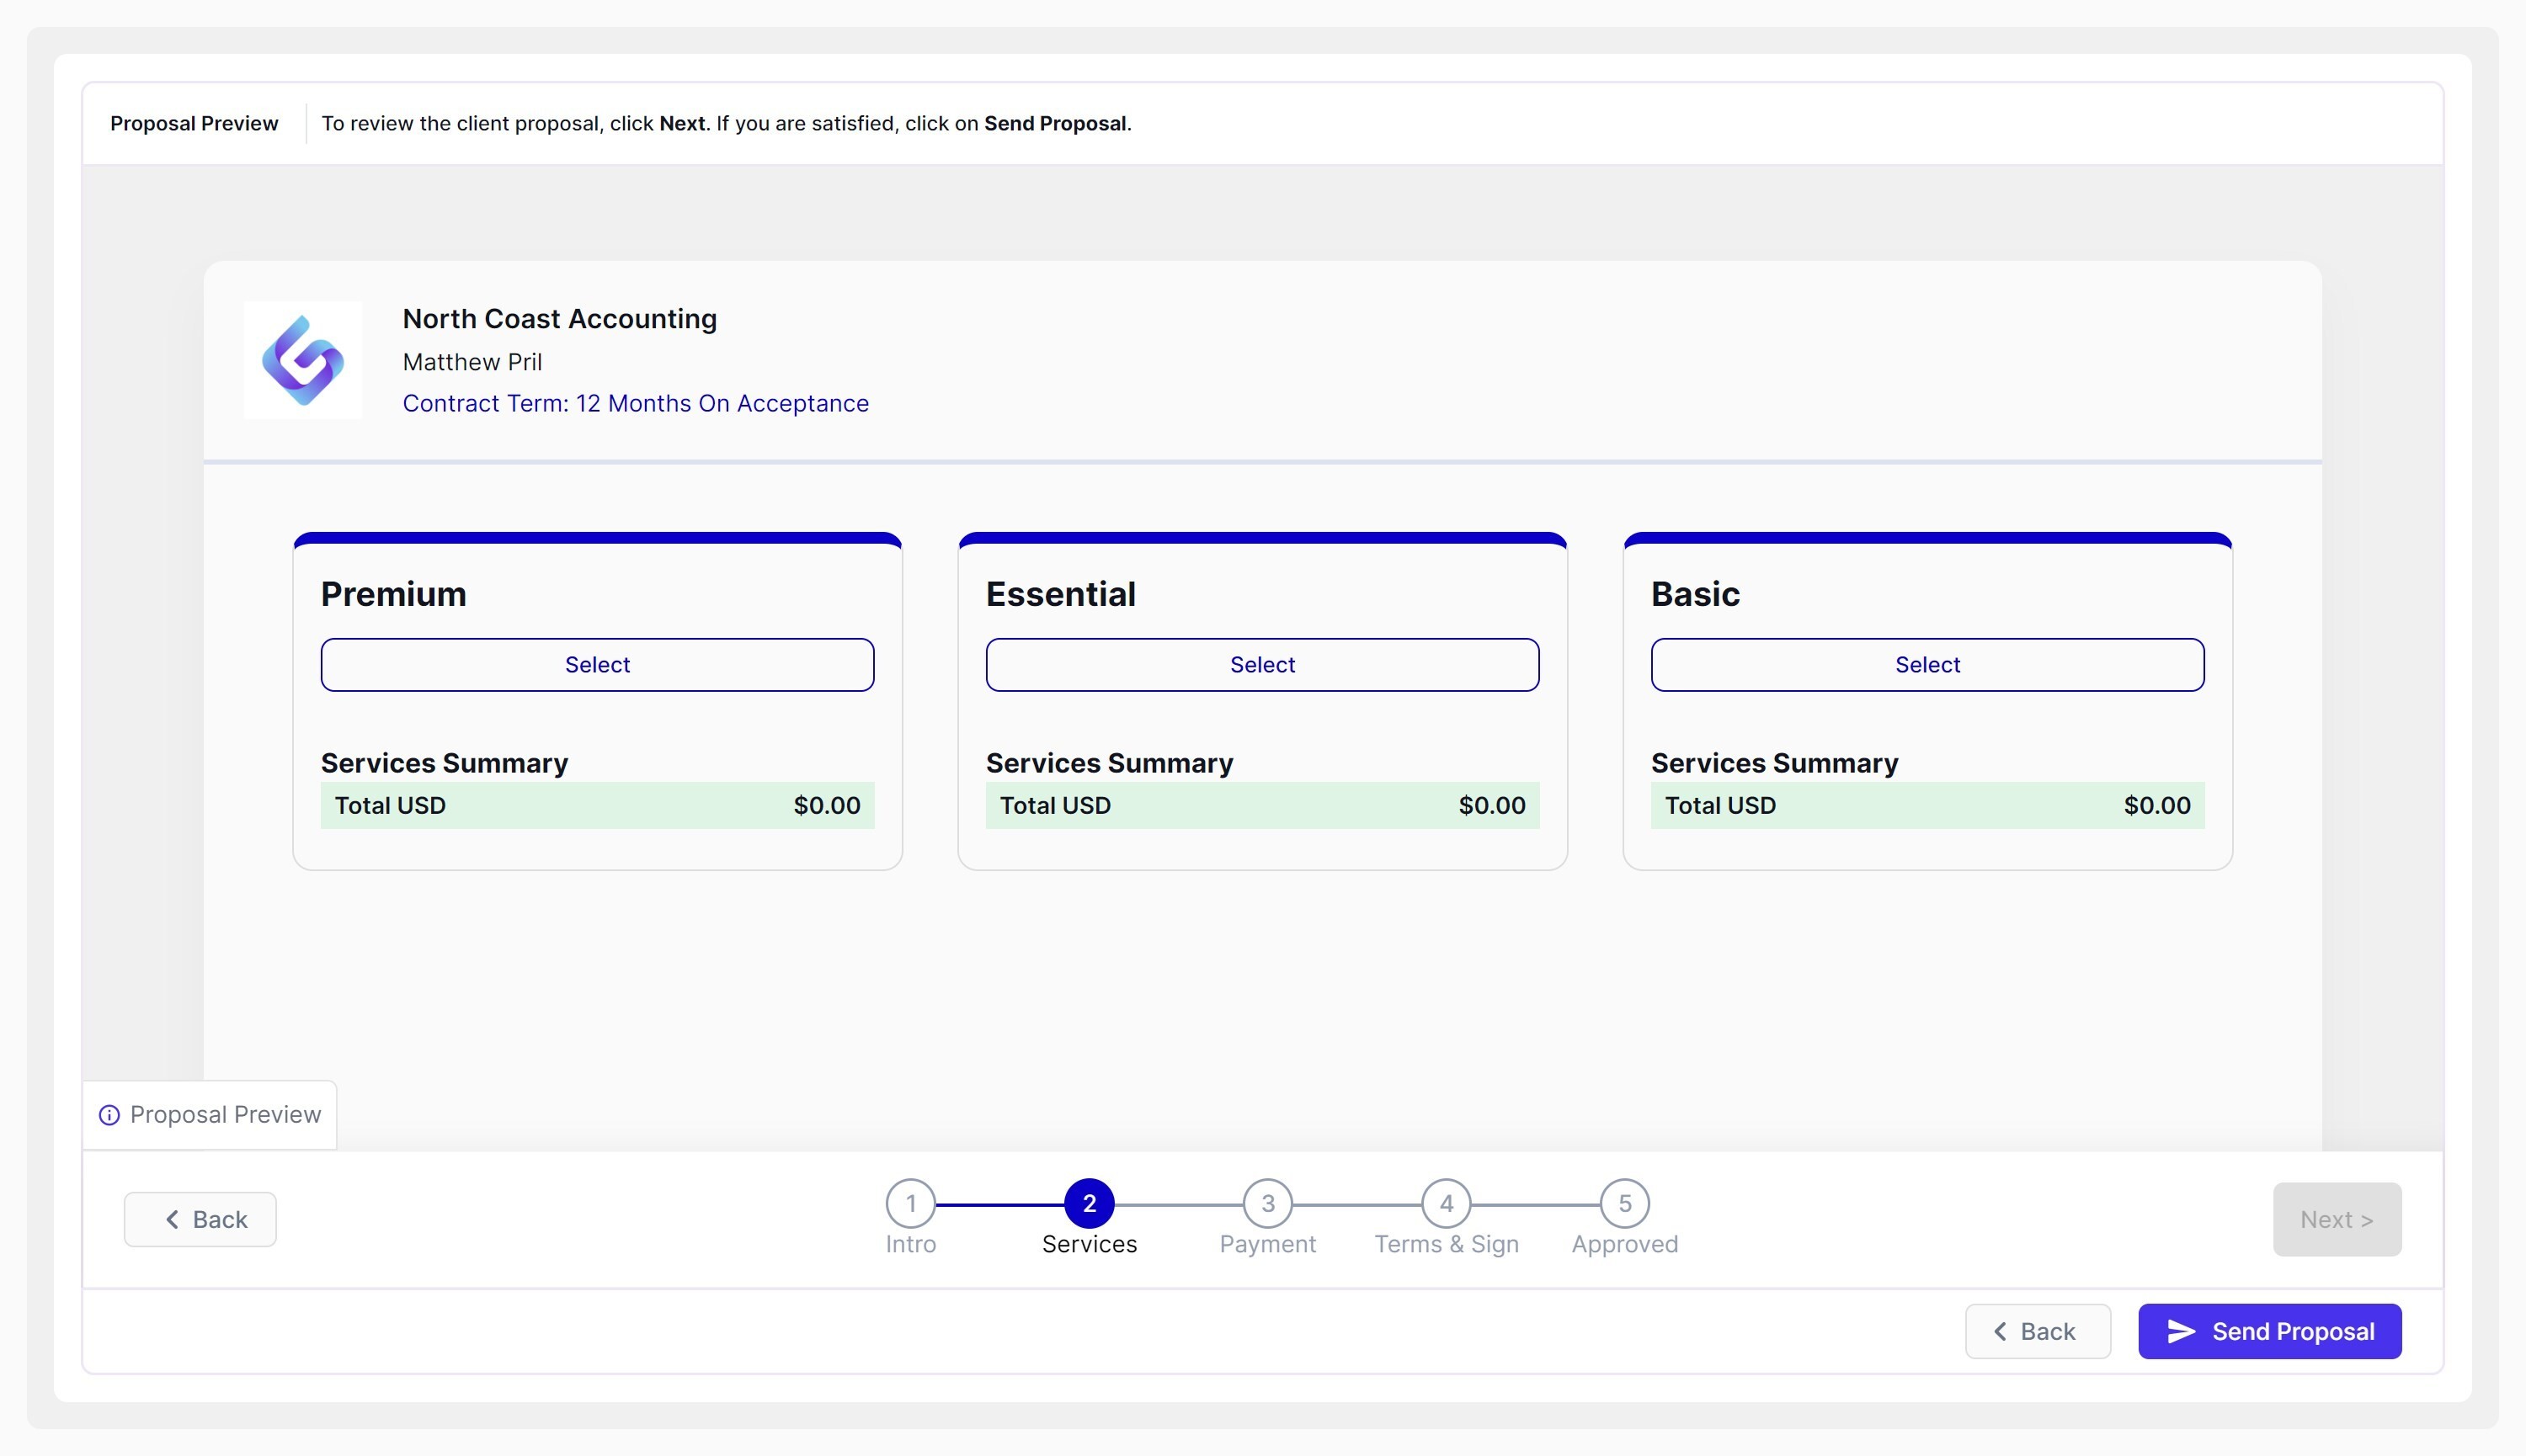Image resolution: width=2526 pixels, height=1456 pixels.
Task: Click the North Coast Accounting logo icon
Action: tap(302, 360)
